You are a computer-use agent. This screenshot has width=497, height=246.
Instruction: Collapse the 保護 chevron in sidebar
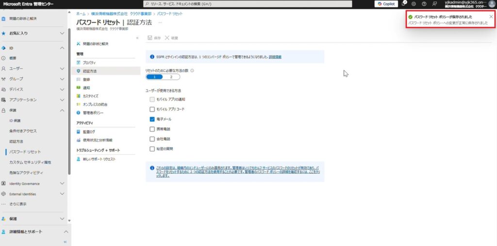62,110
